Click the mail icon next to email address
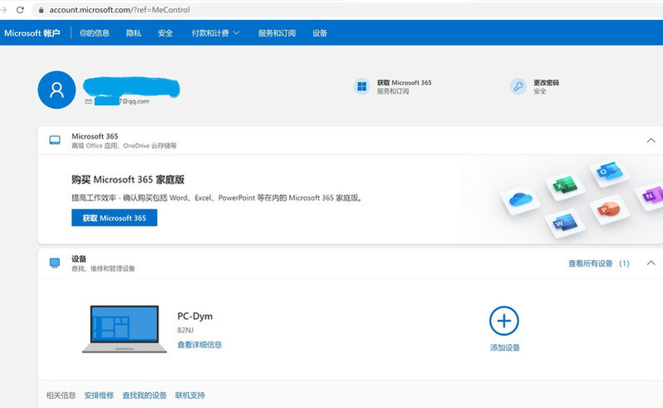Image resolution: width=663 pixels, height=408 pixels. pyautogui.click(x=88, y=101)
